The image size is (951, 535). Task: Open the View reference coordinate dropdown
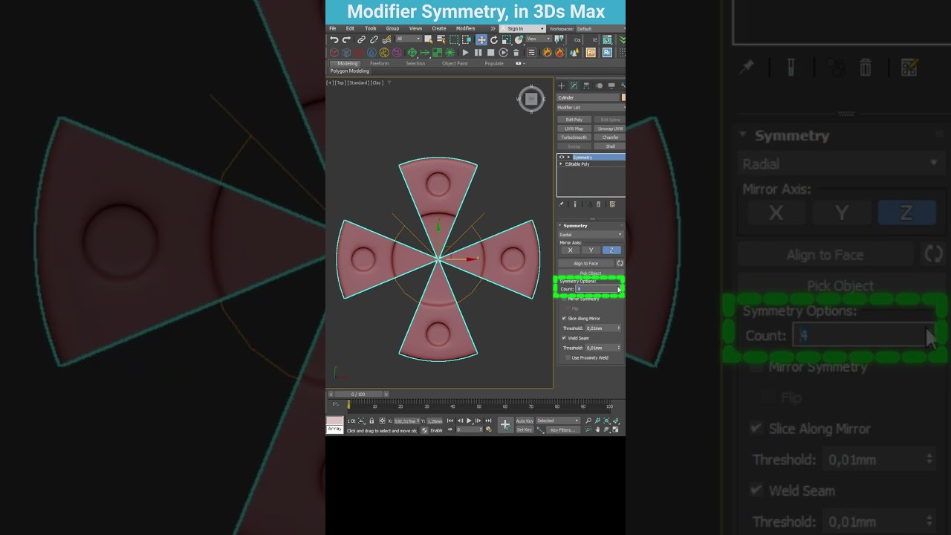click(x=539, y=39)
